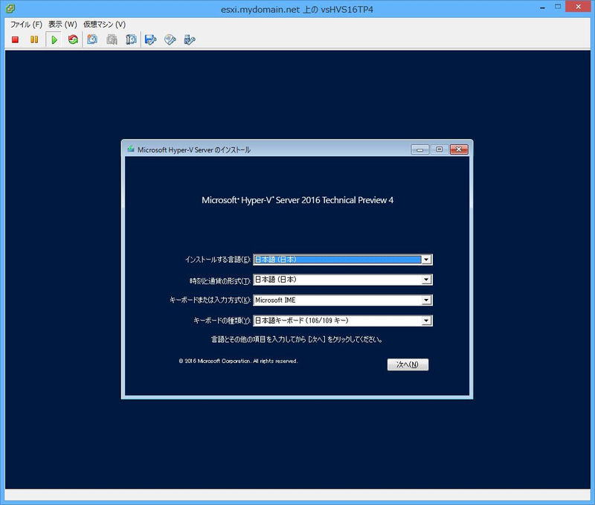Close the Hyper-V Server installer window
Image resolution: width=595 pixels, height=505 pixels.
pyautogui.click(x=459, y=149)
